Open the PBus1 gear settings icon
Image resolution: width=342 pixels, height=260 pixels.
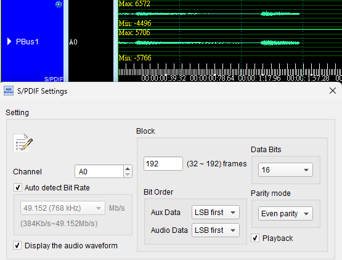click(59, 4)
